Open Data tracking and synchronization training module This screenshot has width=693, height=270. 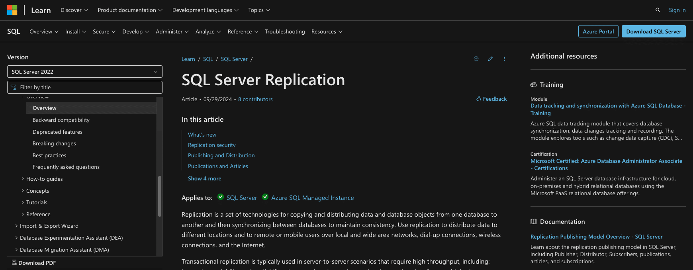608,110
